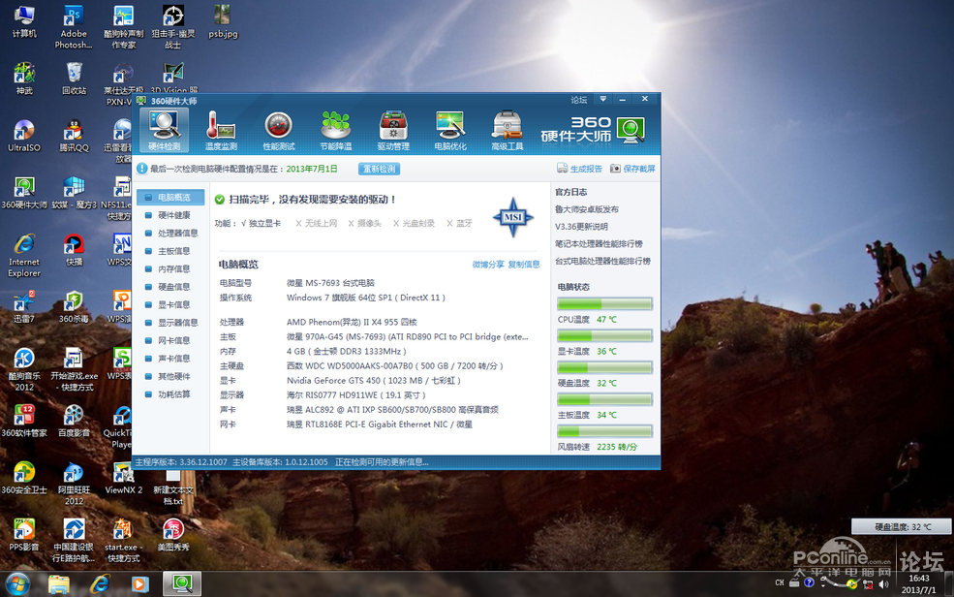Click 保存截屏 save screenshot
The width and height of the screenshot is (954, 597).
632,169
